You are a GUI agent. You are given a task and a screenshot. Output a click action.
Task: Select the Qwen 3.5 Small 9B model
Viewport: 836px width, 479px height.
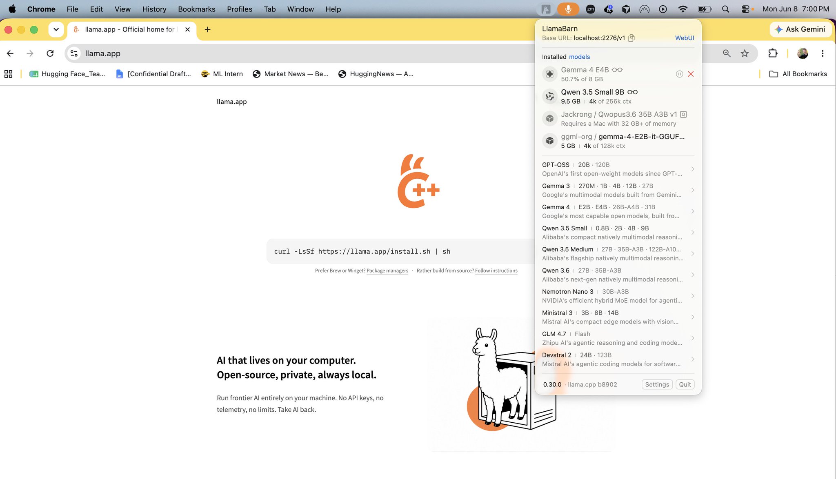[x=618, y=96]
